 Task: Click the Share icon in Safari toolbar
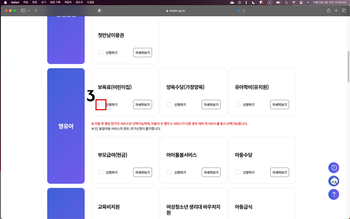(328, 10)
